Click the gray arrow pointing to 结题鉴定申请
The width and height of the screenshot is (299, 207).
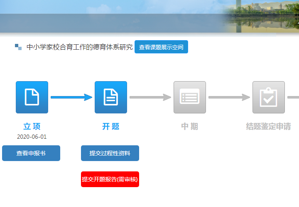pyautogui.click(x=229, y=97)
